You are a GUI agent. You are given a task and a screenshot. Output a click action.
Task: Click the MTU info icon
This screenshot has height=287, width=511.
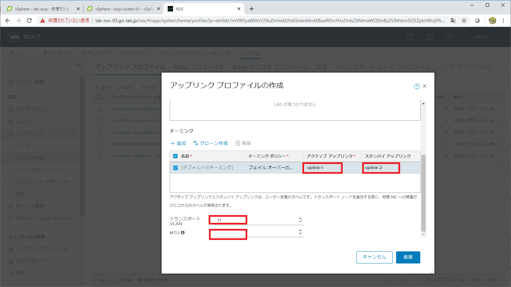click(183, 233)
